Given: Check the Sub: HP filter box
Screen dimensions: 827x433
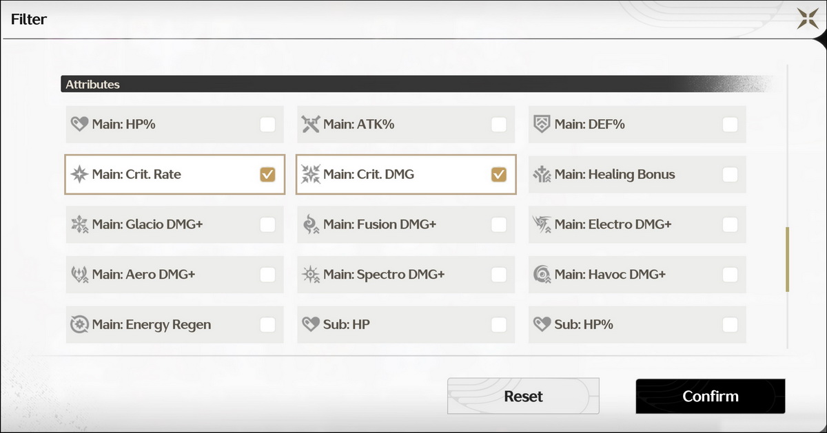Looking at the screenshot, I should click(498, 324).
